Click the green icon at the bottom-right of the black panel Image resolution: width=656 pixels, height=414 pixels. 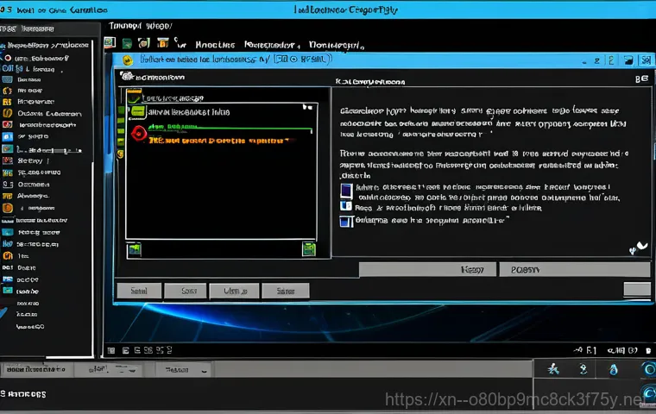308,249
